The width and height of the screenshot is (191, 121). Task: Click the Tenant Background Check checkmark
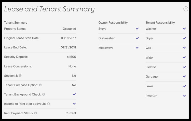(74, 94)
